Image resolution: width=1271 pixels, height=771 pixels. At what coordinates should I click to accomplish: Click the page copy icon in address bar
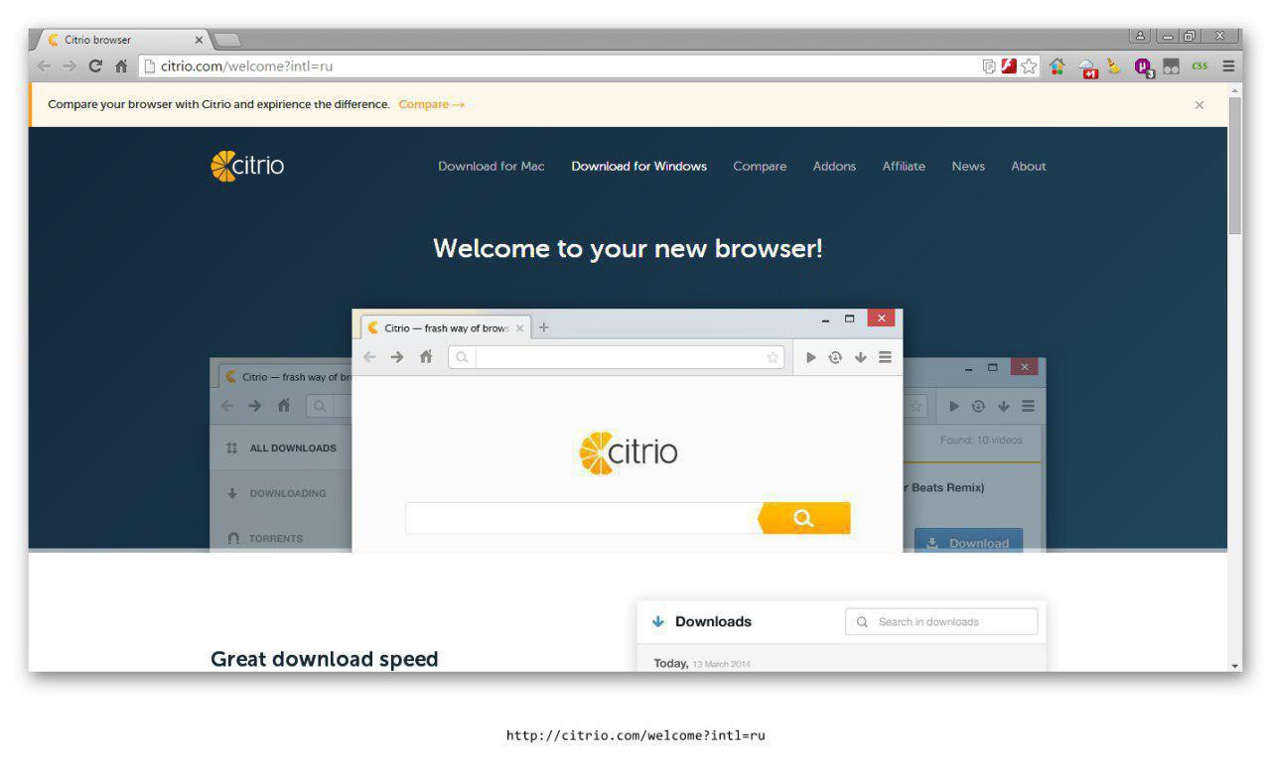(988, 66)
